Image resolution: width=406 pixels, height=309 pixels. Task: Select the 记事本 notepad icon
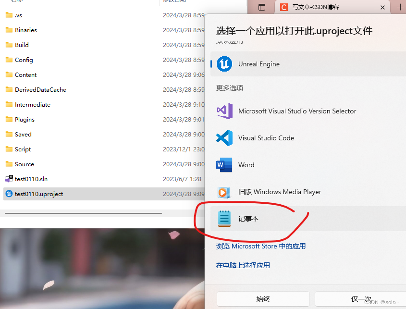[x=224, y=219]
